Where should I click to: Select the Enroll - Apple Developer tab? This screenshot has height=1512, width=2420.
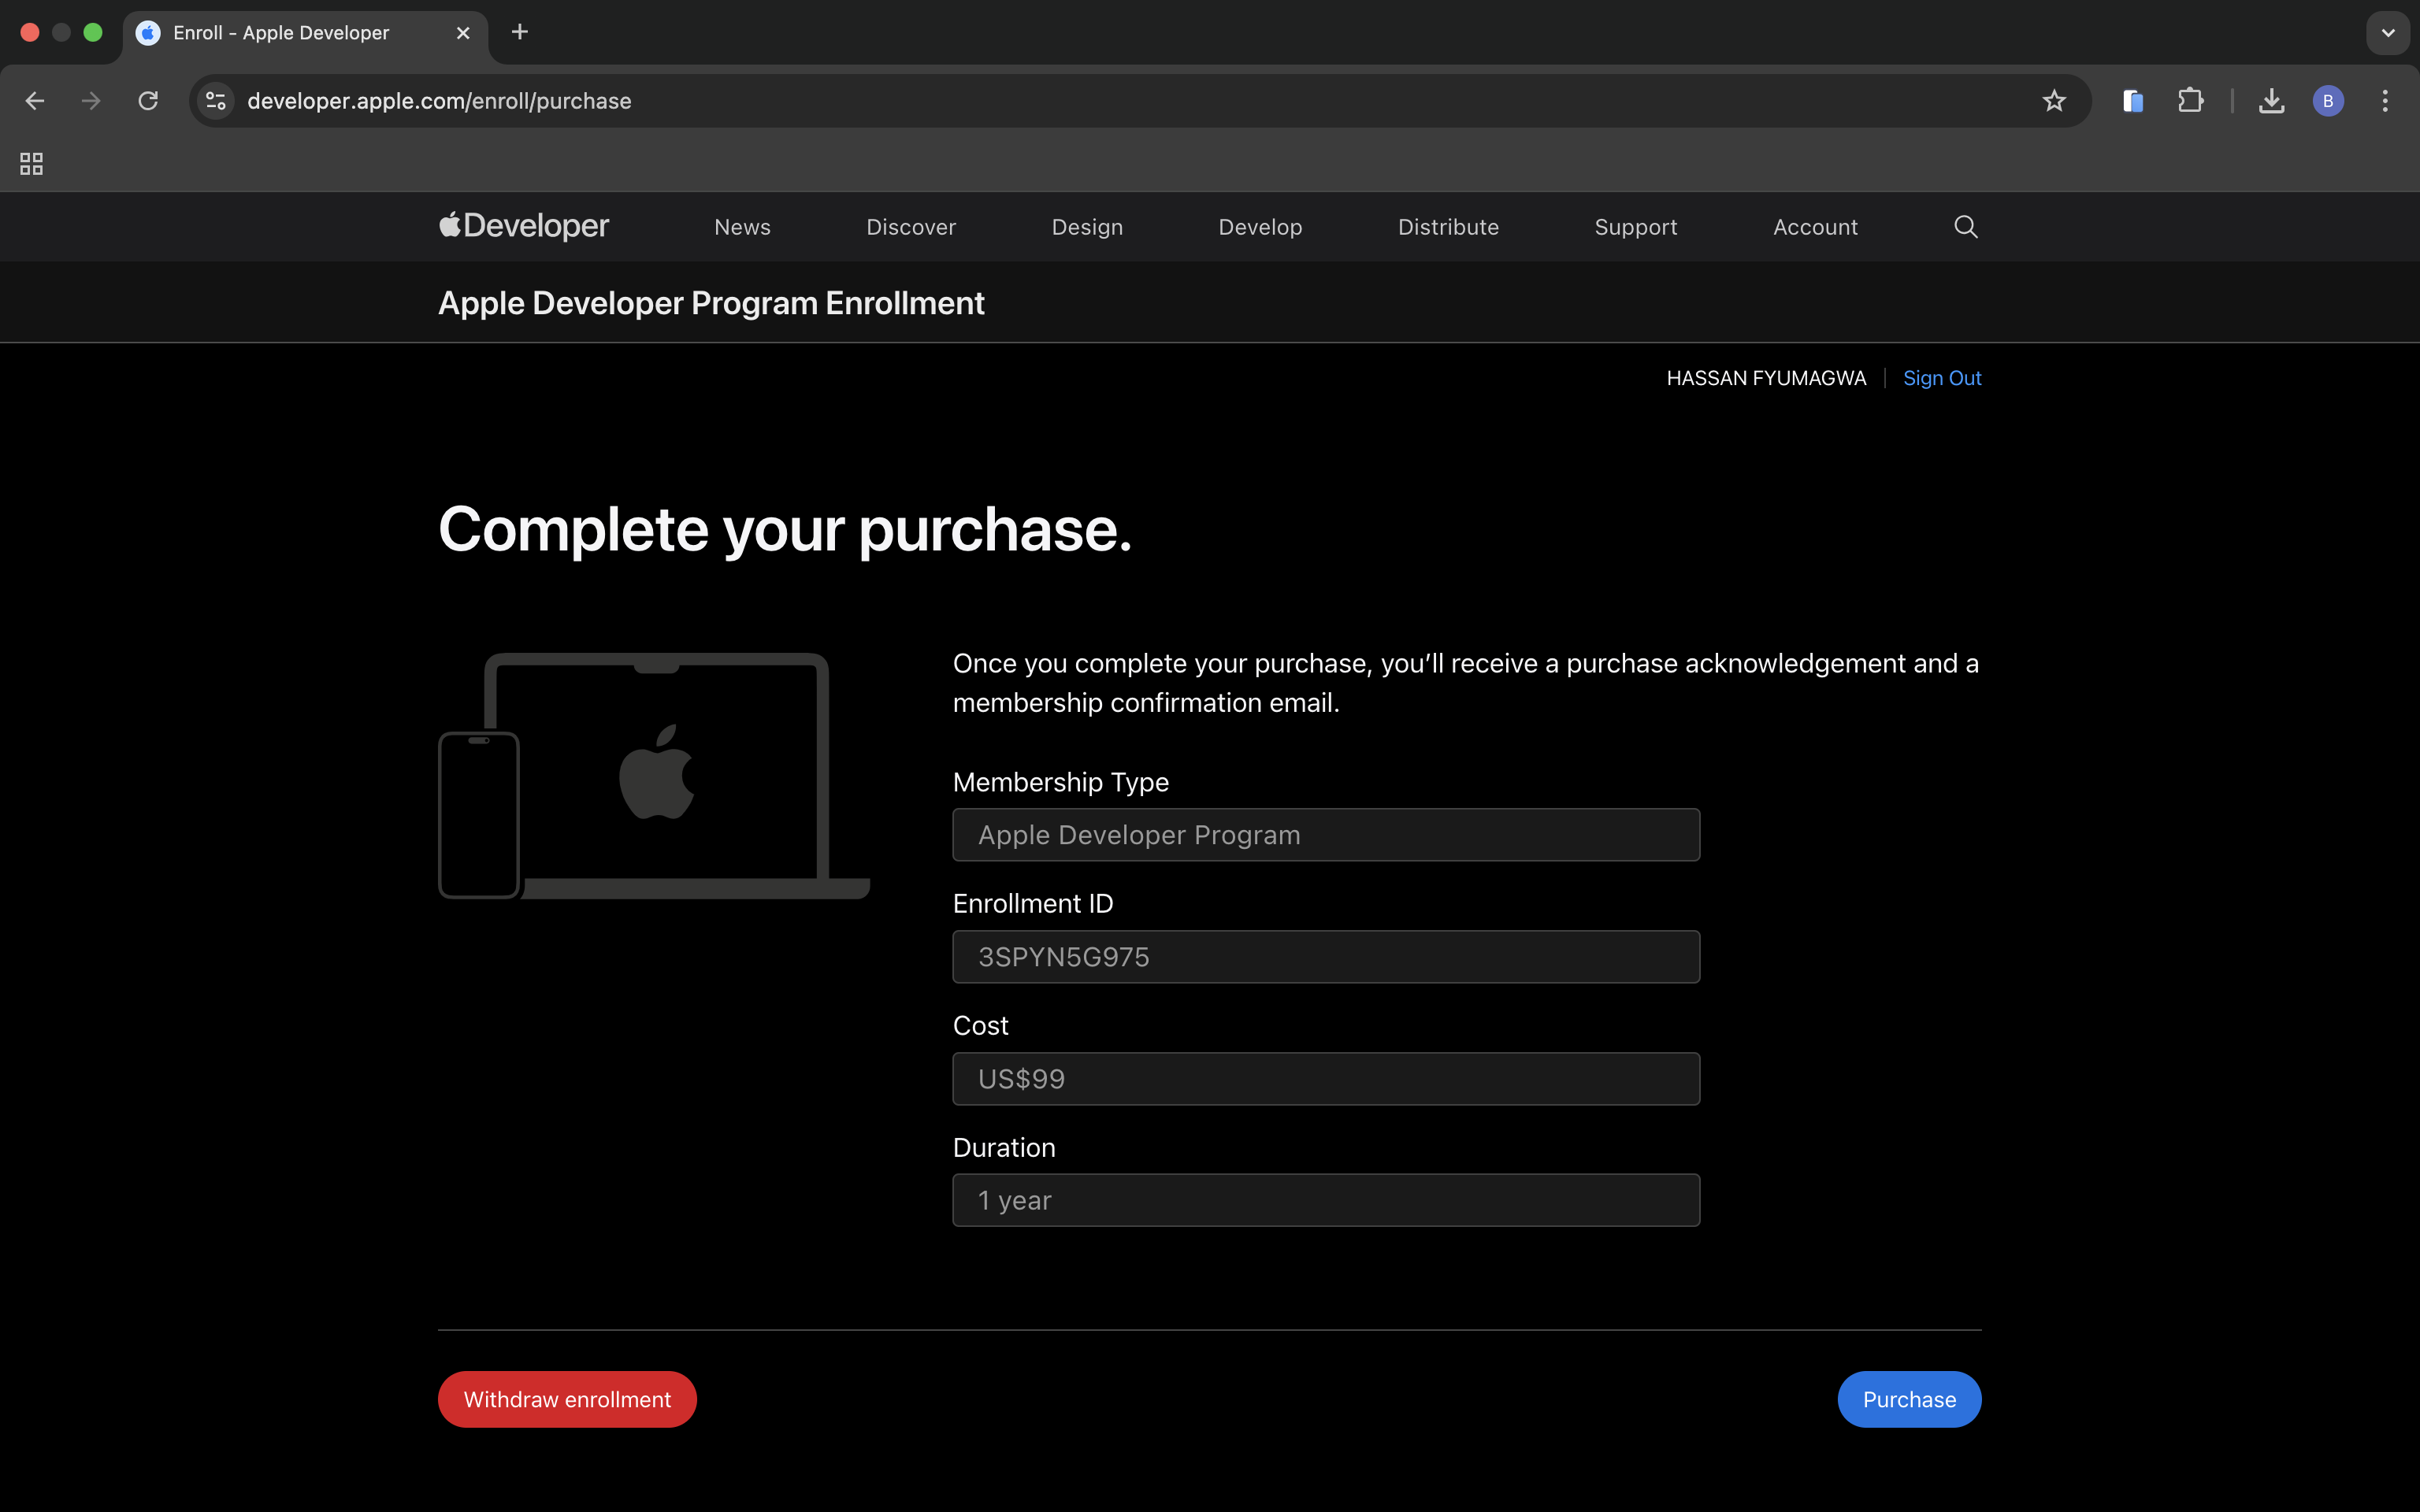(305, 33)
